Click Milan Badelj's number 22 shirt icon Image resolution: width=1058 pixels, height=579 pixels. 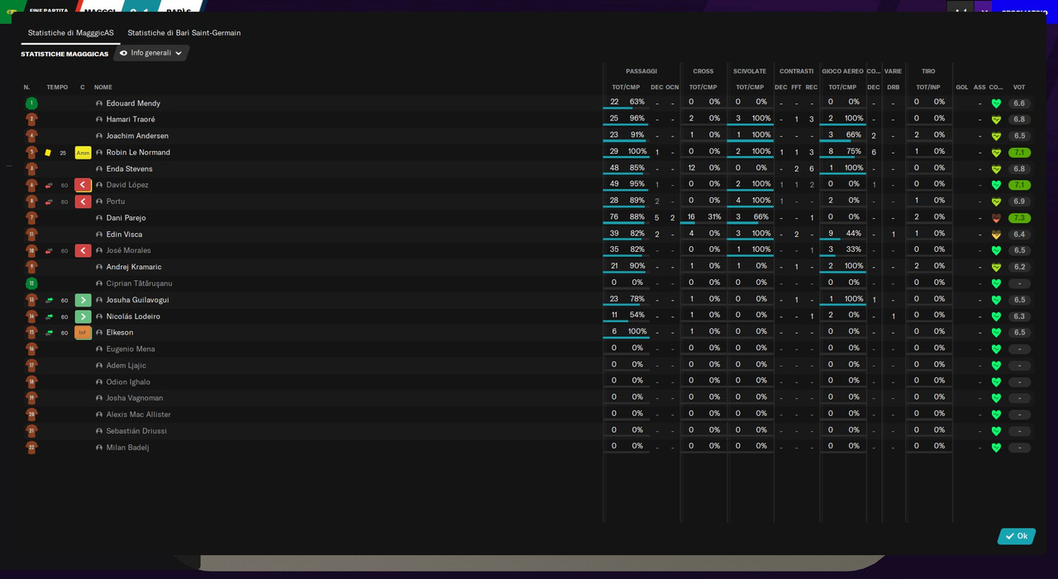click(31, 448)
